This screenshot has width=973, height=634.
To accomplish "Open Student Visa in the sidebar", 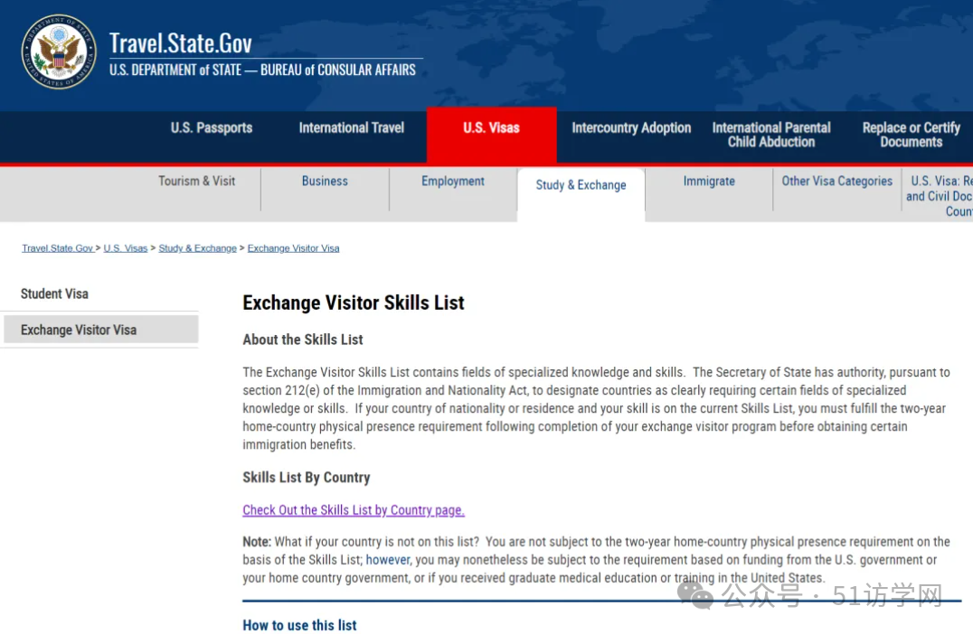I will click(x=54, y=294).
